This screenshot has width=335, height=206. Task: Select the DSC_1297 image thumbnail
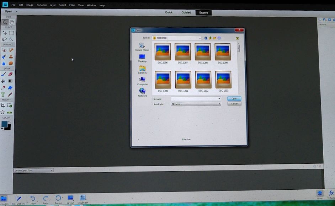click(183, 52)
